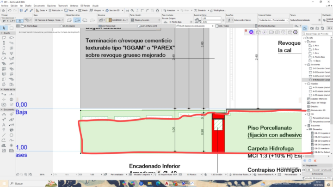The width and height of the screenshot is (333, 187).
Task: Open the Documento menu
Action: click(x=39, y=6)
